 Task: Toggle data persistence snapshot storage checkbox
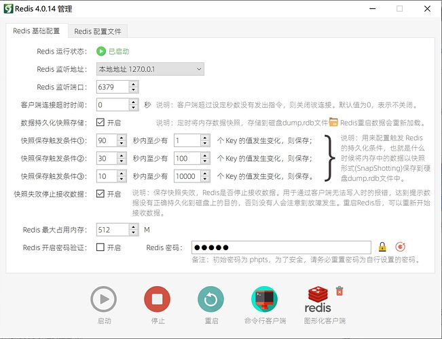pyautogui.click(x=100, y=122)
